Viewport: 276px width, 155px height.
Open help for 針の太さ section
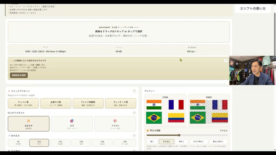pyautogui.click(x=134, y=136)
